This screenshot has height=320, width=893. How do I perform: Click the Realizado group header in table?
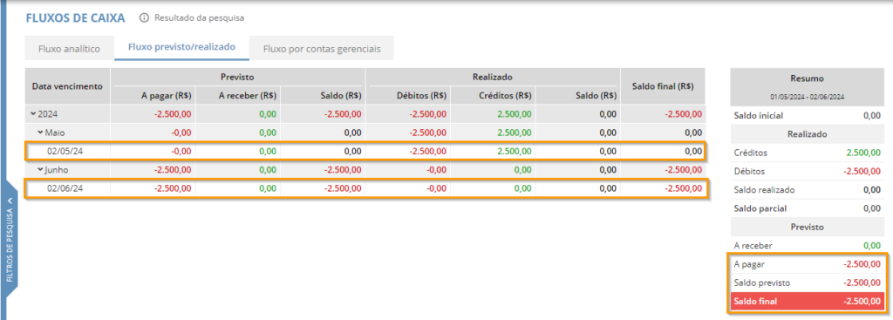click(x=493, y=76)
